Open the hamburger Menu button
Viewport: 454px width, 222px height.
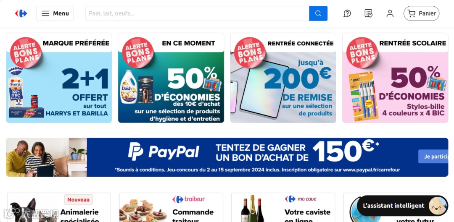(x=55, y=13)
